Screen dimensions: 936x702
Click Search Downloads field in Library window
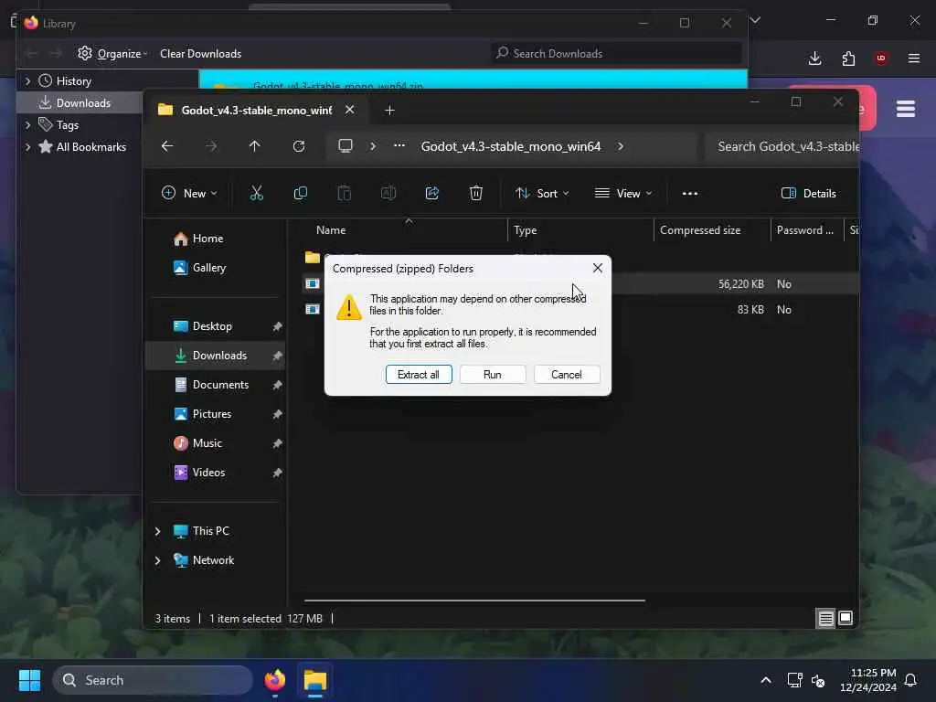[x=616, y=54]
